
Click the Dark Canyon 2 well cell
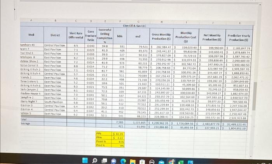(32, 89)
